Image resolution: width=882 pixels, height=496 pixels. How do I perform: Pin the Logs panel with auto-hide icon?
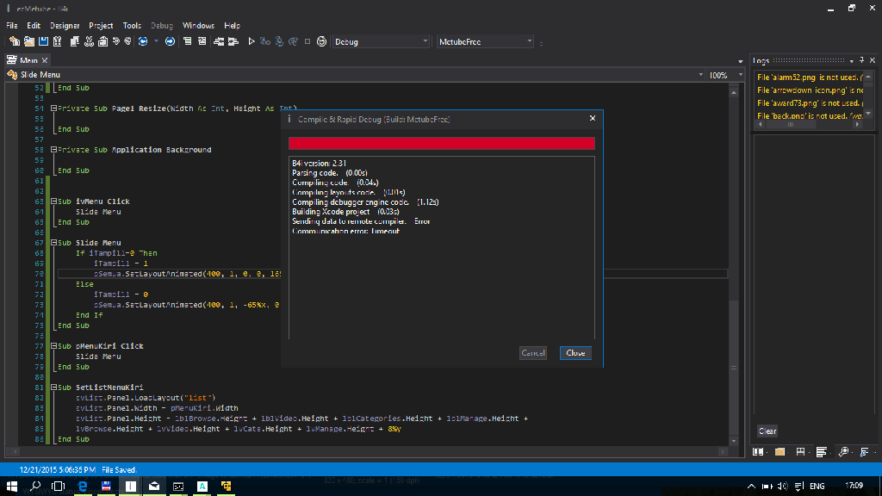click(x=860, y=60)
